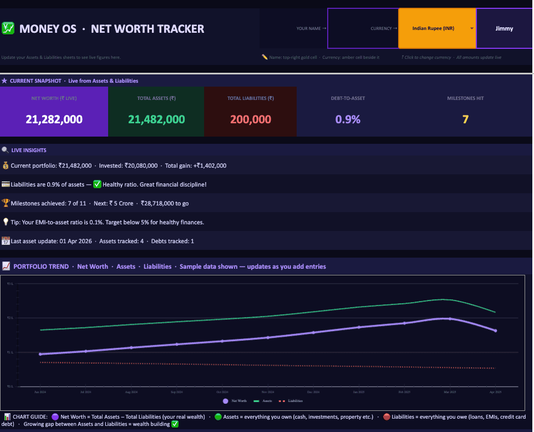Click the YOUR NAME label
This screenshot has width=534, height=432.
pyautogui.click(x=308, y=28)
